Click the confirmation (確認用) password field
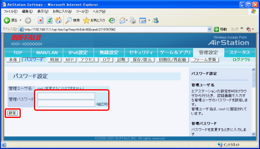Screen dimensions: 260x149 tap(66, 103)
